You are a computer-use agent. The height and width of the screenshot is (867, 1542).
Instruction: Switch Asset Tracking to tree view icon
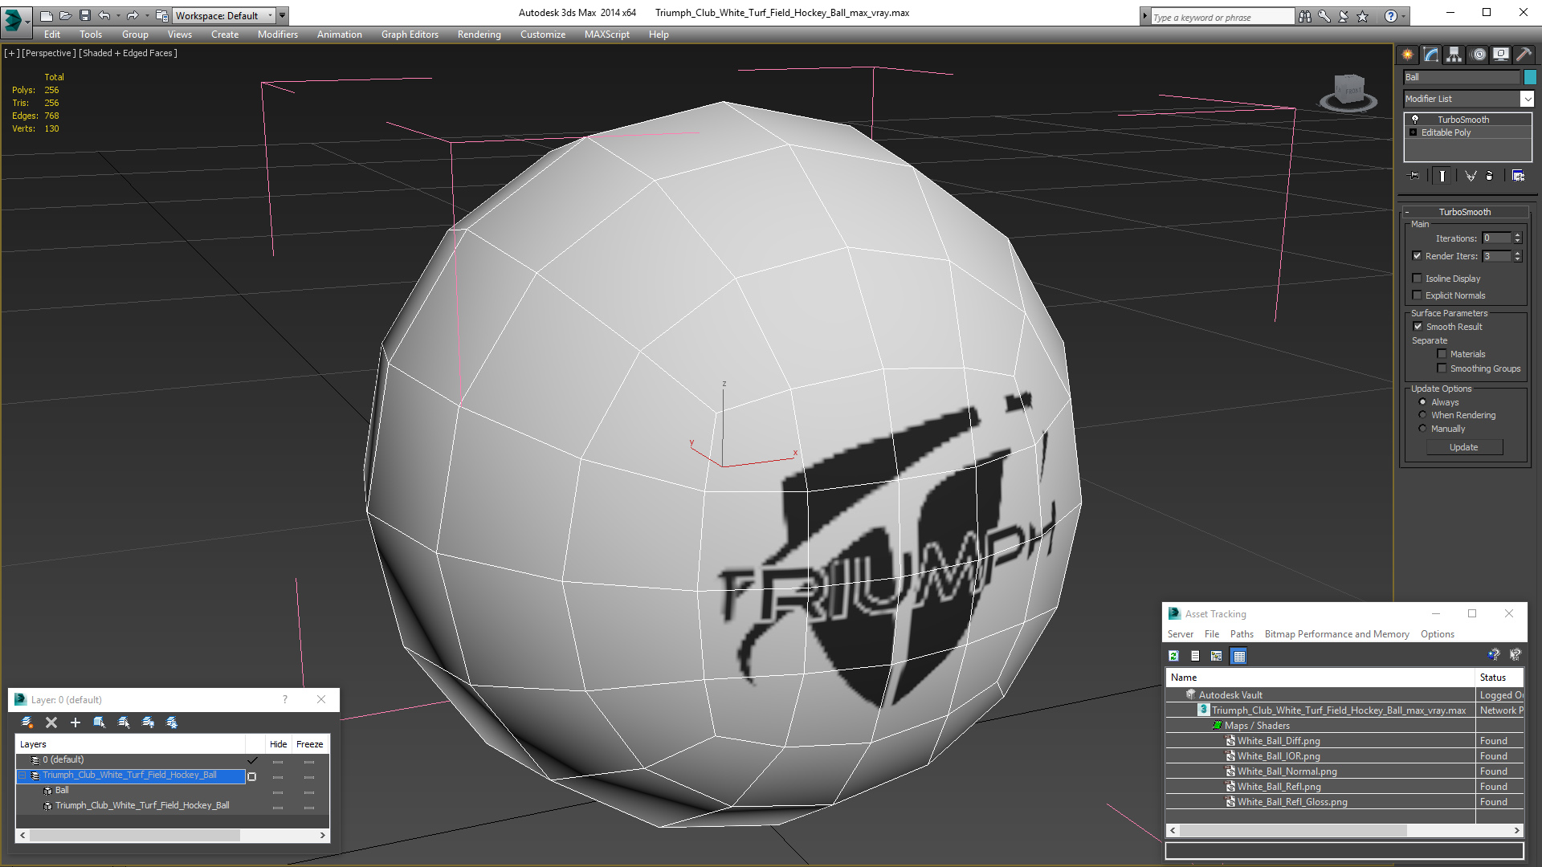tap(1217, 656)
